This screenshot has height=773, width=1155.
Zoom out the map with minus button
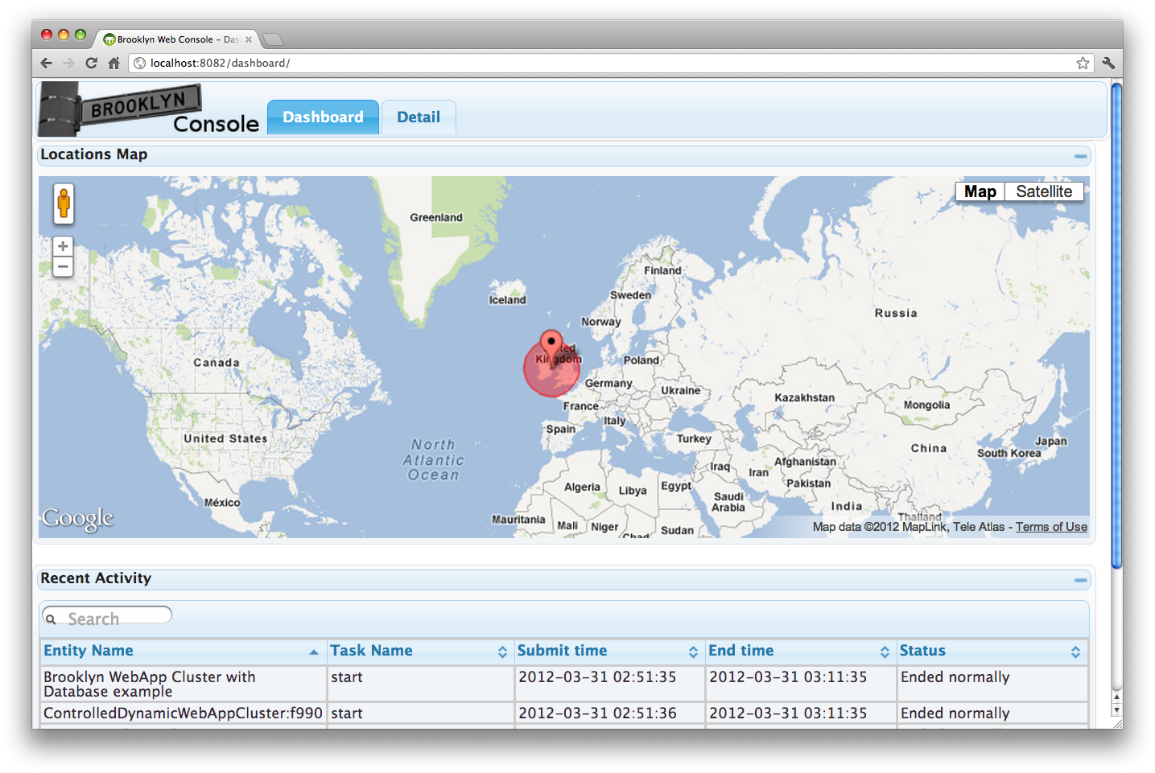pyautogui.click(x=63, y=266)
